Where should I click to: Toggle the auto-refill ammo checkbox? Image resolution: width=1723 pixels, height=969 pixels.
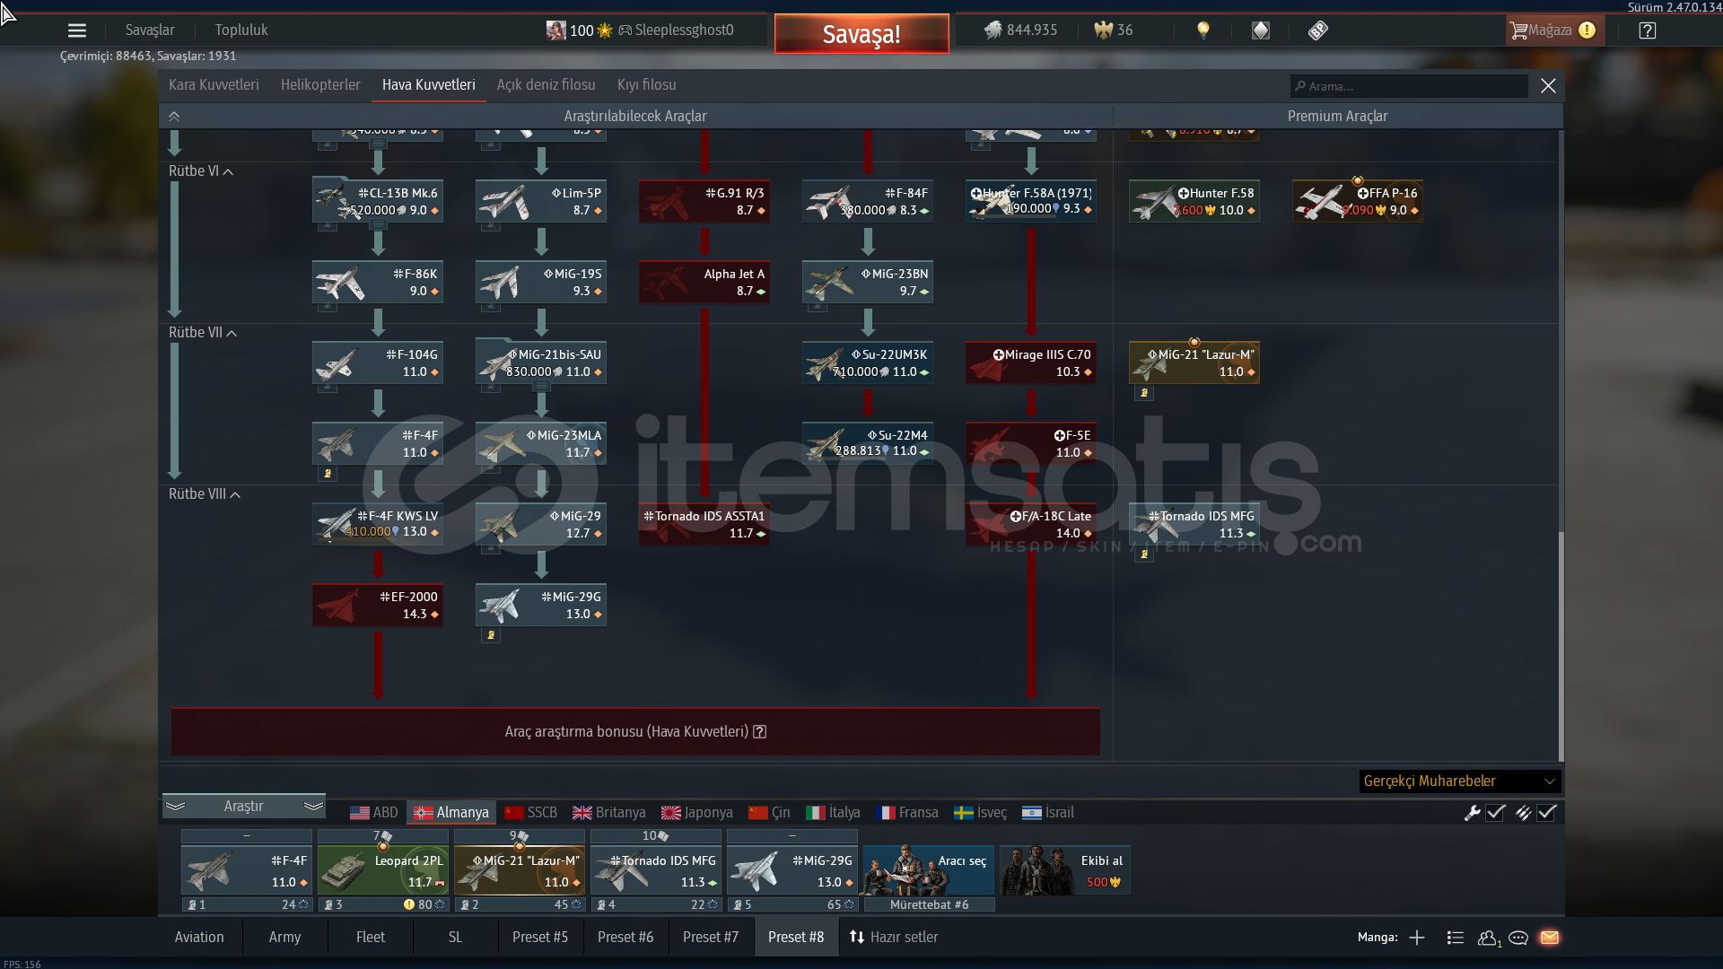pos(1546,813)
